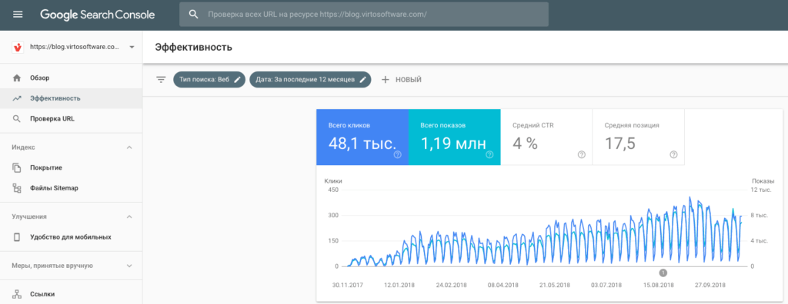This screenshot has width=788, height=304.
Task: Edit the 'Тип поиска: Веб' filter pencil
Action: click(238, 79)
